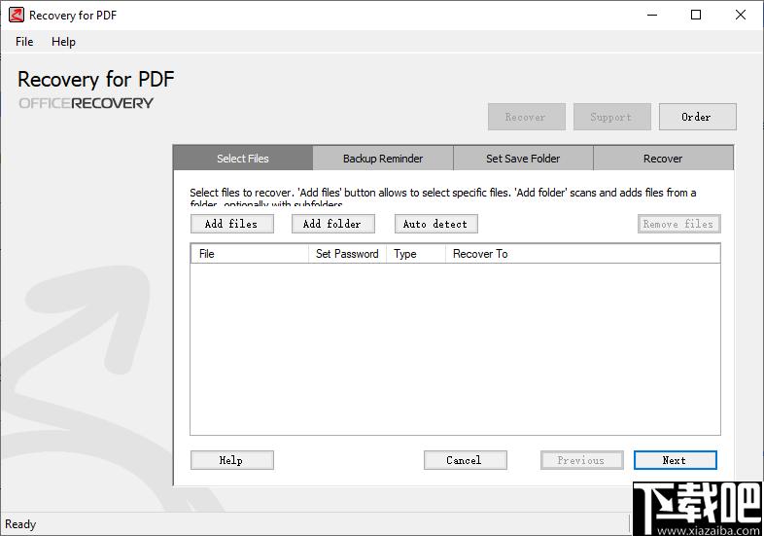This screenshot has height=536, width=764.
Task: Open the File menu
Action: pos(24,42)
